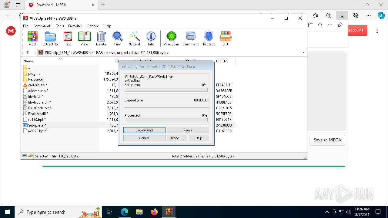Click the Find toolbar icon
Screen dimensions: 388x218
coord(118,38)
